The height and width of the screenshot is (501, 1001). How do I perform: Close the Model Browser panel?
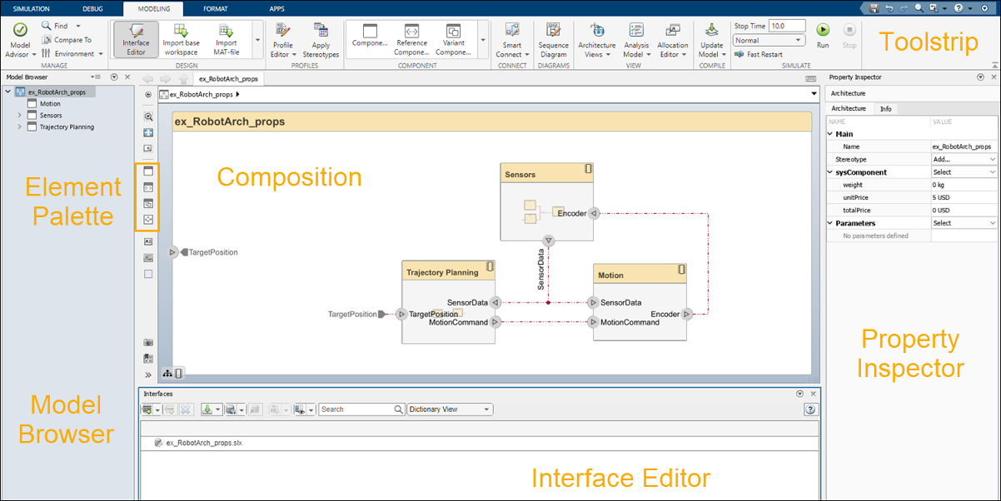127,77
